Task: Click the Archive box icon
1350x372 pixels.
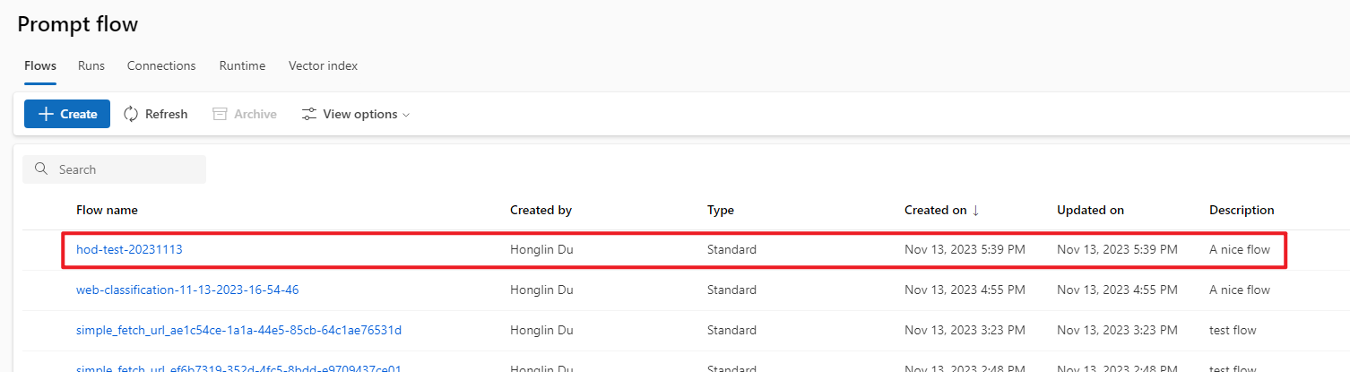Action: 220,114
